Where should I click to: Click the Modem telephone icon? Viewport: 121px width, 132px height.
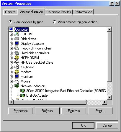17,72
